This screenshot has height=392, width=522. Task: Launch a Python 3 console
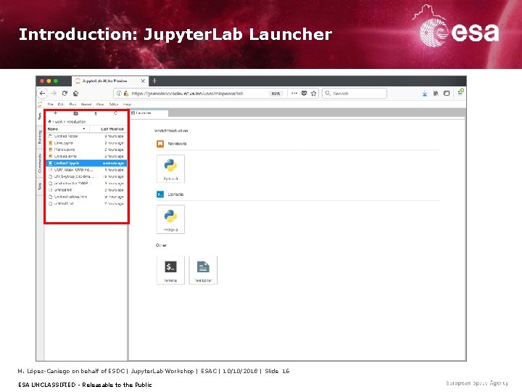tap(170, 219)
